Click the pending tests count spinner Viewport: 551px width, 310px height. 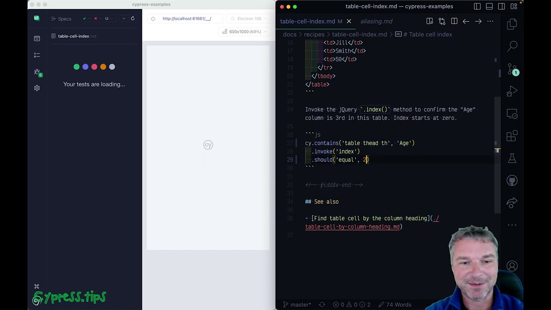[109, 19]
